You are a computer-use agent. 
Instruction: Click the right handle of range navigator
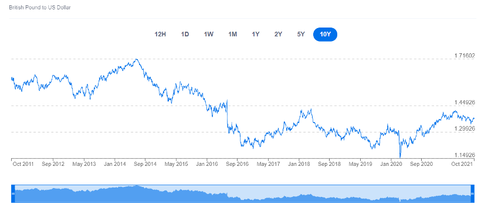pyautogui.click(x=472, y=193)
